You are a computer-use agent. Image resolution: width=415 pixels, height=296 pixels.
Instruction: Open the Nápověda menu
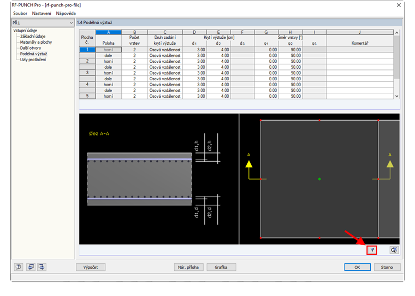click(66, 13)
